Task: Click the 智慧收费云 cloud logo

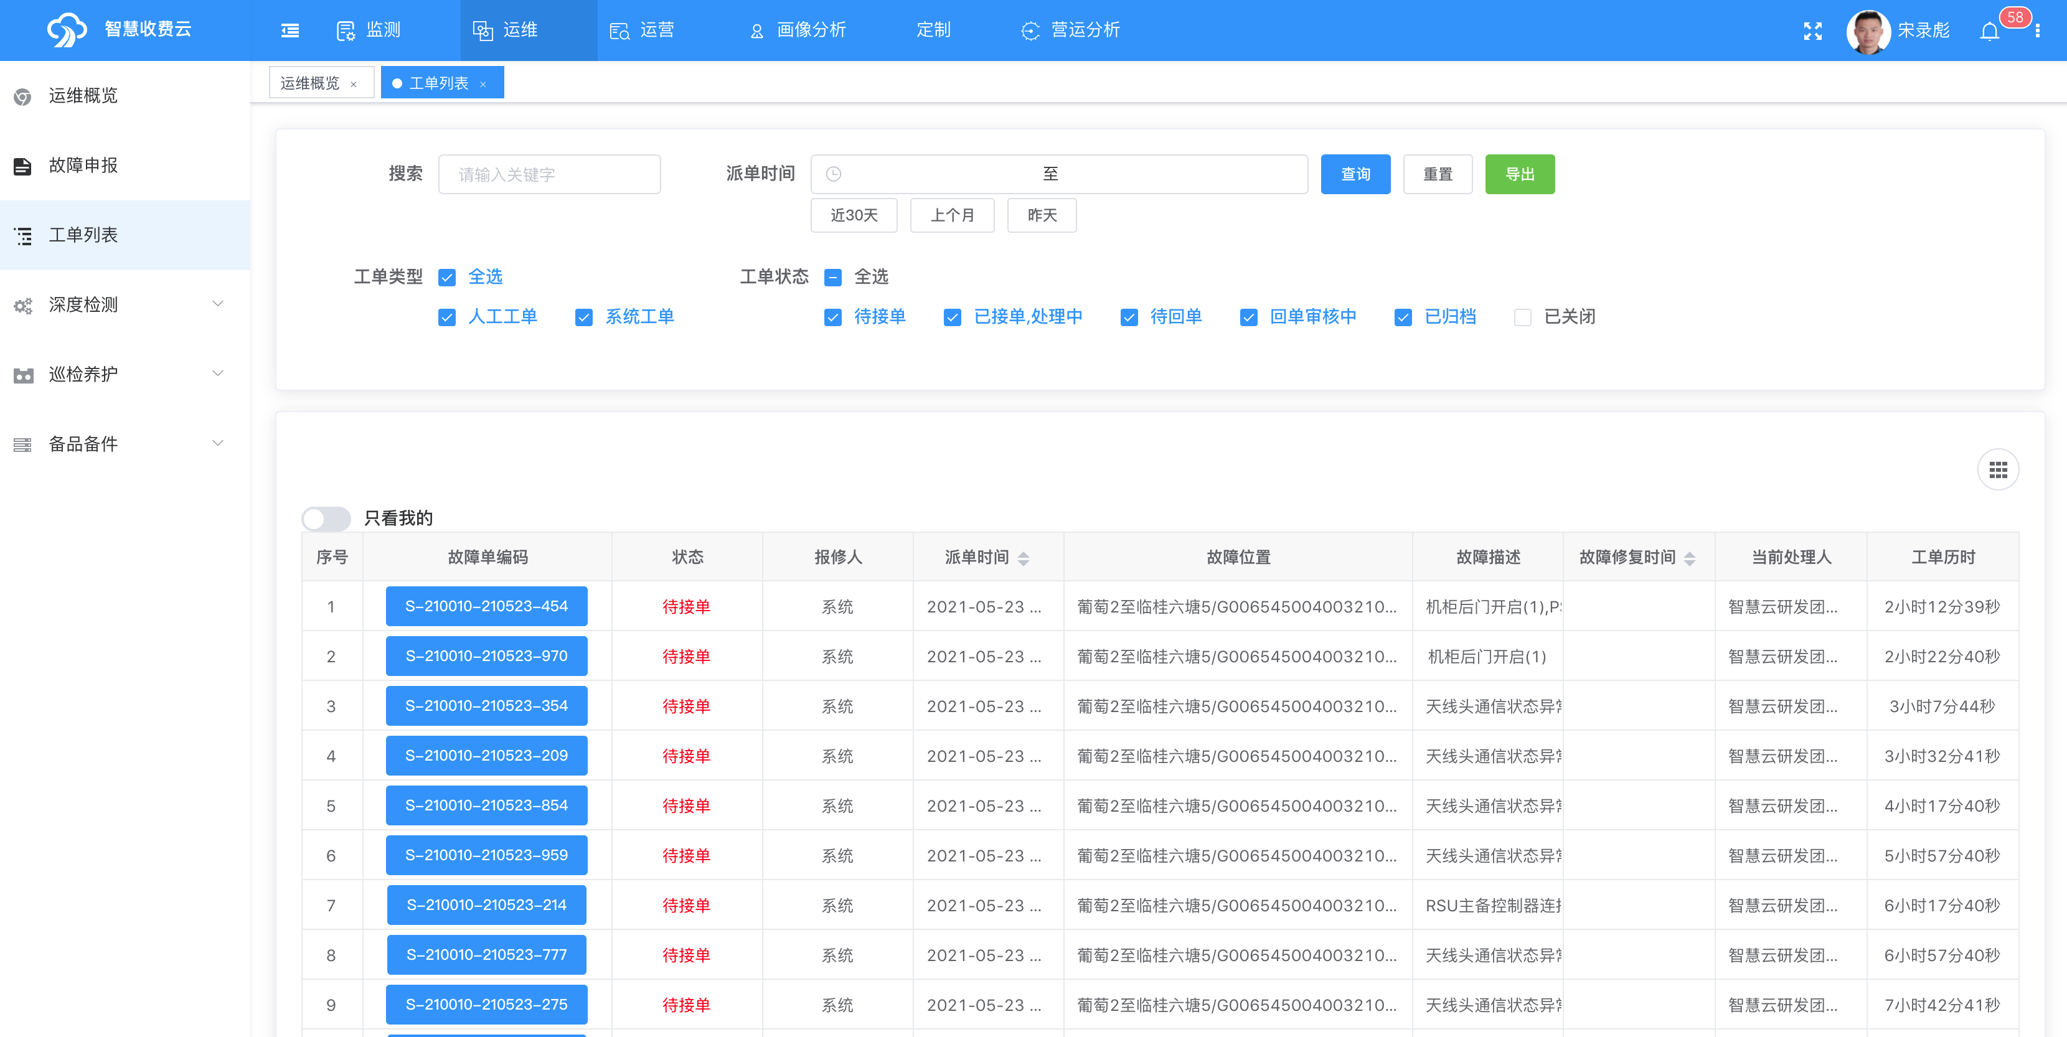Action: [x=66, y=30]
